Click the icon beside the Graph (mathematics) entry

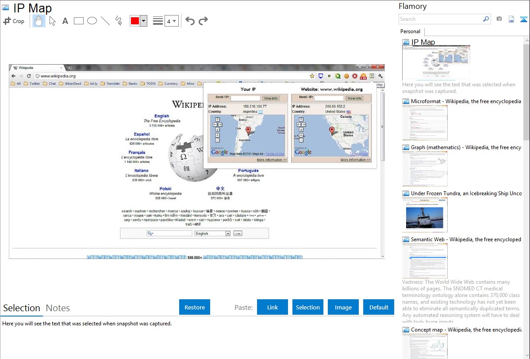406,147
